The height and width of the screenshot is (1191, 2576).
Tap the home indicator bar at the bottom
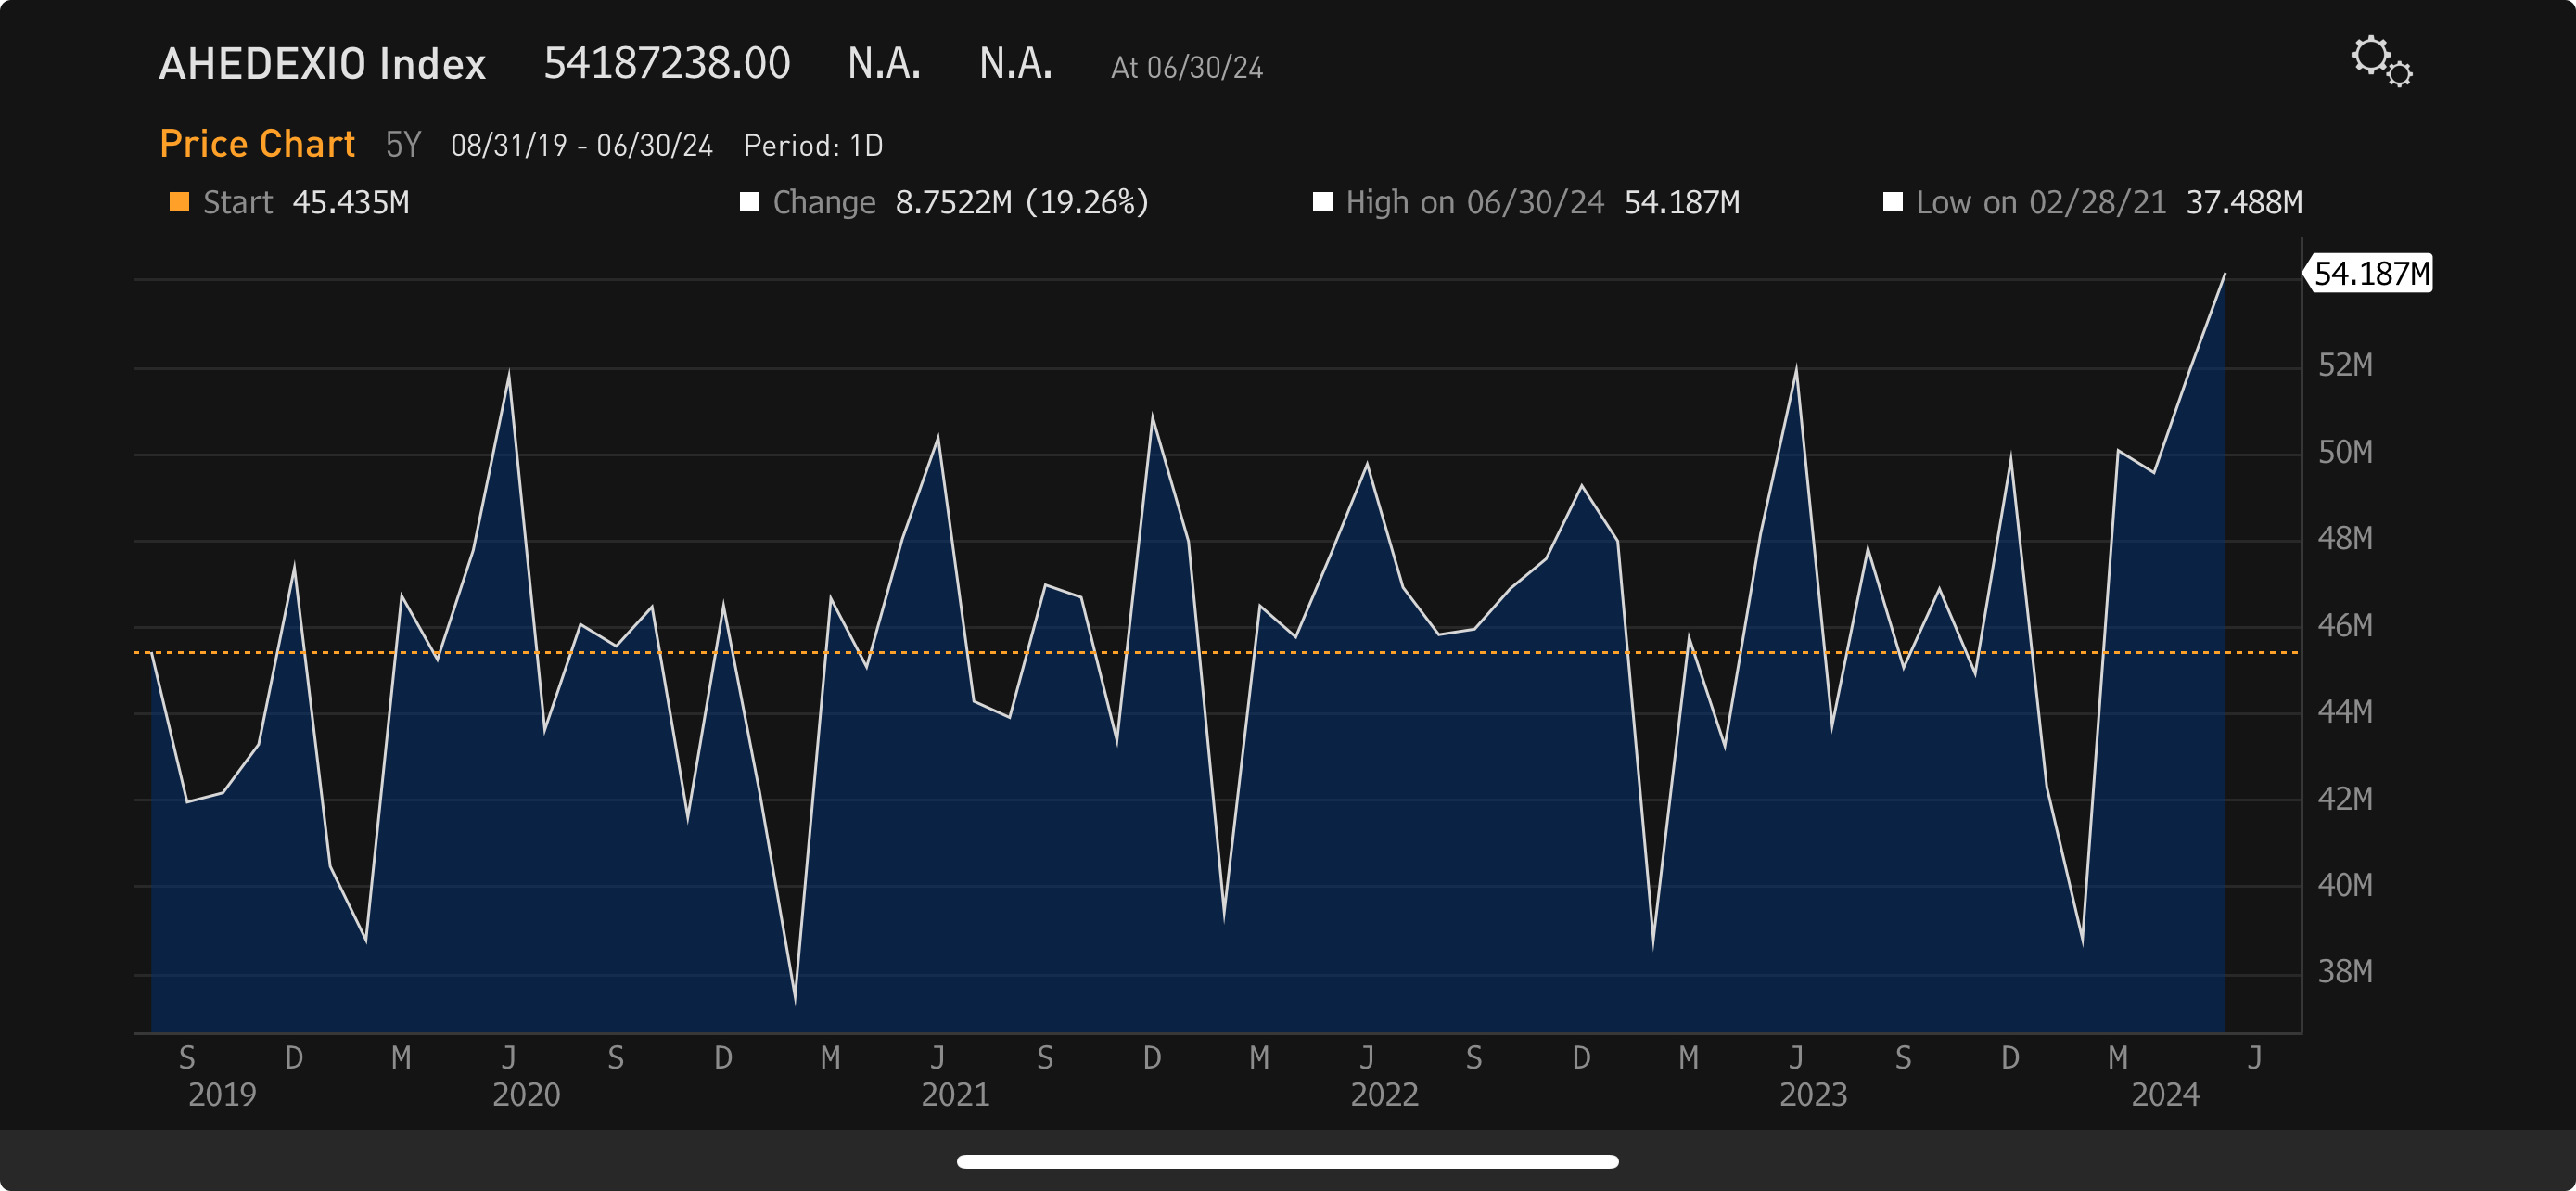click(x=1287, y=1161)
